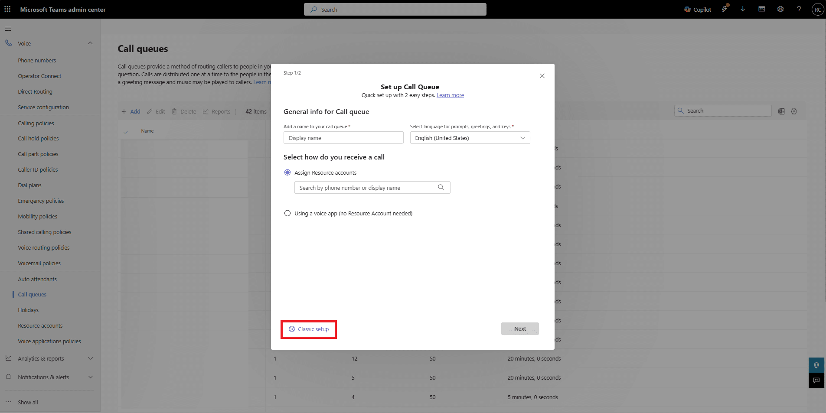Open the language dropdown for prompts
The image size is (826, 413).
[x=470, y=138]
